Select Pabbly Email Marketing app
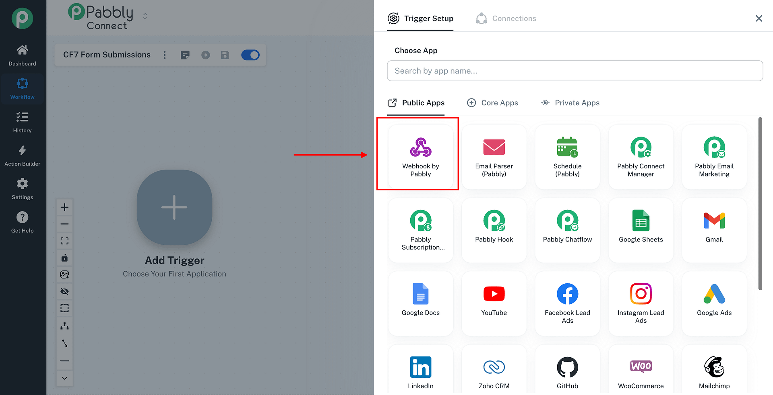This screenshot has height=395, width=773. pos(714,157)
